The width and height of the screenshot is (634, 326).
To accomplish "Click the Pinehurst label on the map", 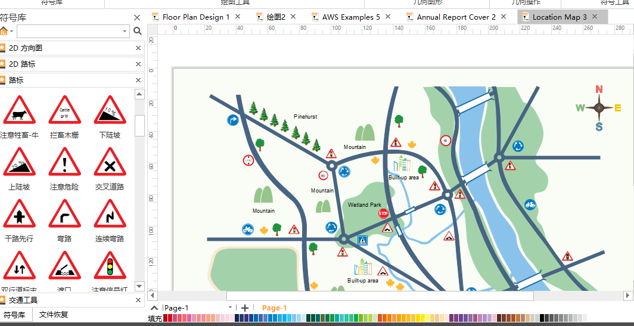I will [305, 116].
